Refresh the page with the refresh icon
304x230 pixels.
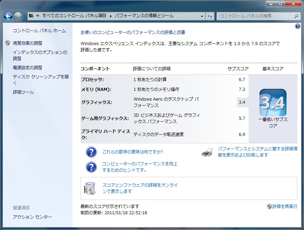click(210, 16)
